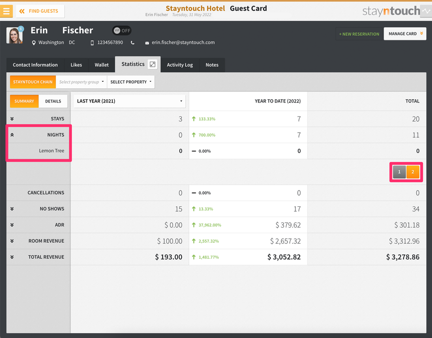This screenshot has width=432, height=338.
Task: Click the 37,962.00% ADR increase value
Action: (x=210, y=225)
